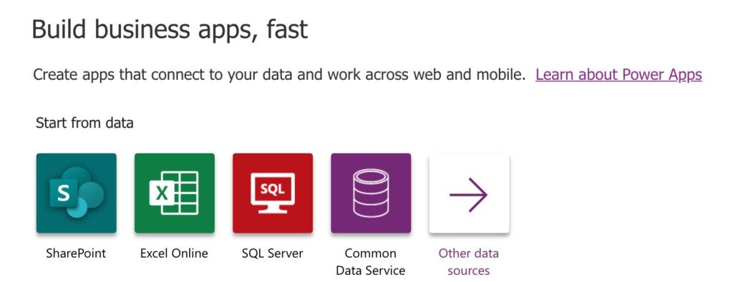Image resolution: width=733 pixels, height=282 pixels.
Task: Click the Excel Online text label
Action: tap(174, 253)
